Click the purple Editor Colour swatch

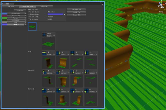pyautogui.click(x=55, y=14)
